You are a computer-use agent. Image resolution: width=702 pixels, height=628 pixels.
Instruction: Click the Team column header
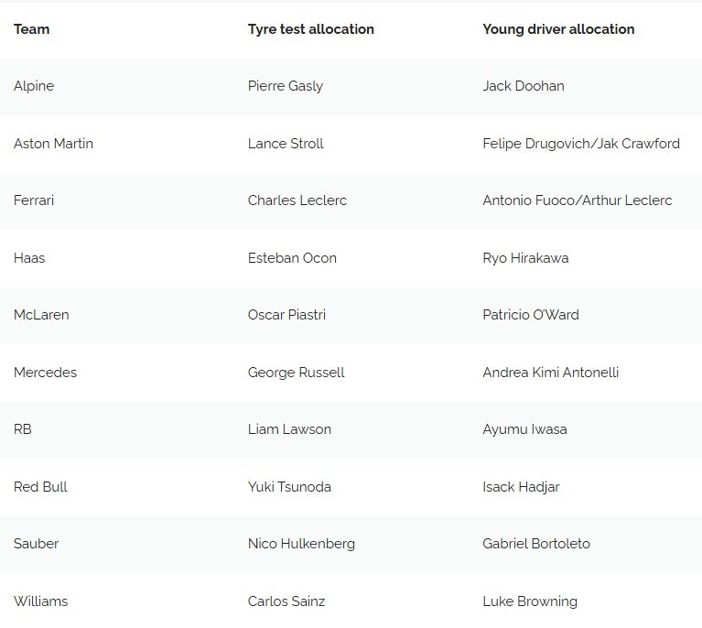click(32, 29)
